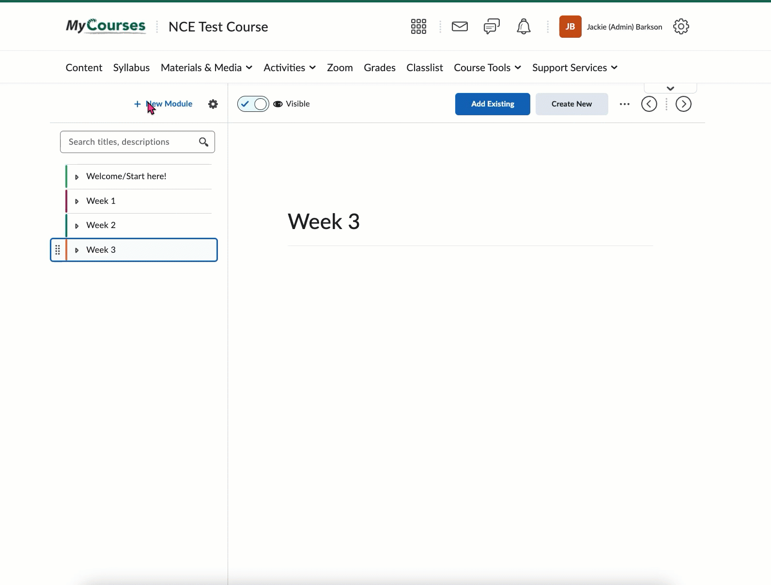Expand the Week 2 module

[77, 226]
